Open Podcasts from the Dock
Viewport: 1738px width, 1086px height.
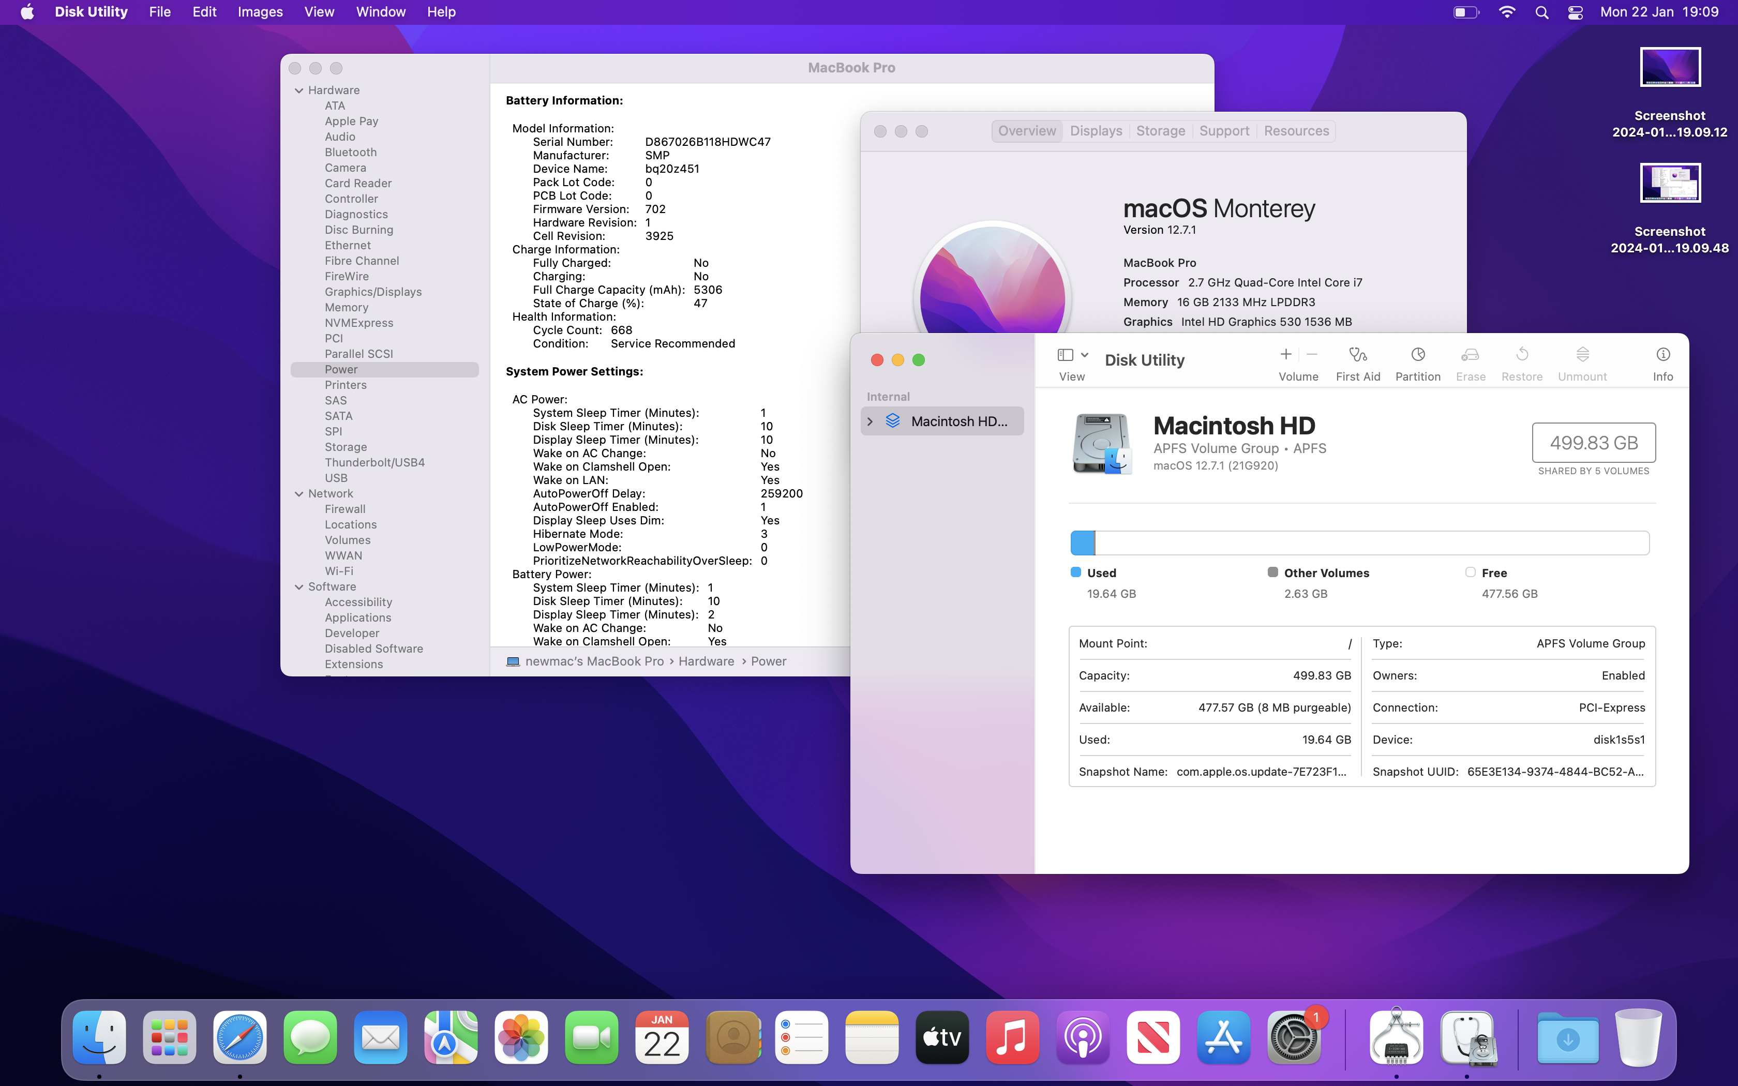click(1083, 1037)
